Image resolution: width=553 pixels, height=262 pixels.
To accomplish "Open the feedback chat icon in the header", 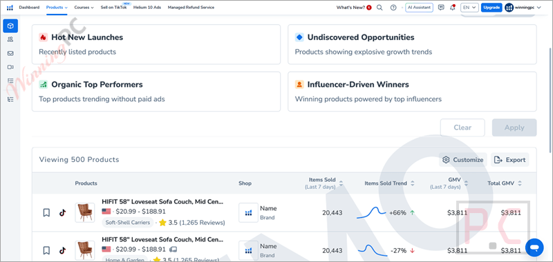I will coord(441,8).
